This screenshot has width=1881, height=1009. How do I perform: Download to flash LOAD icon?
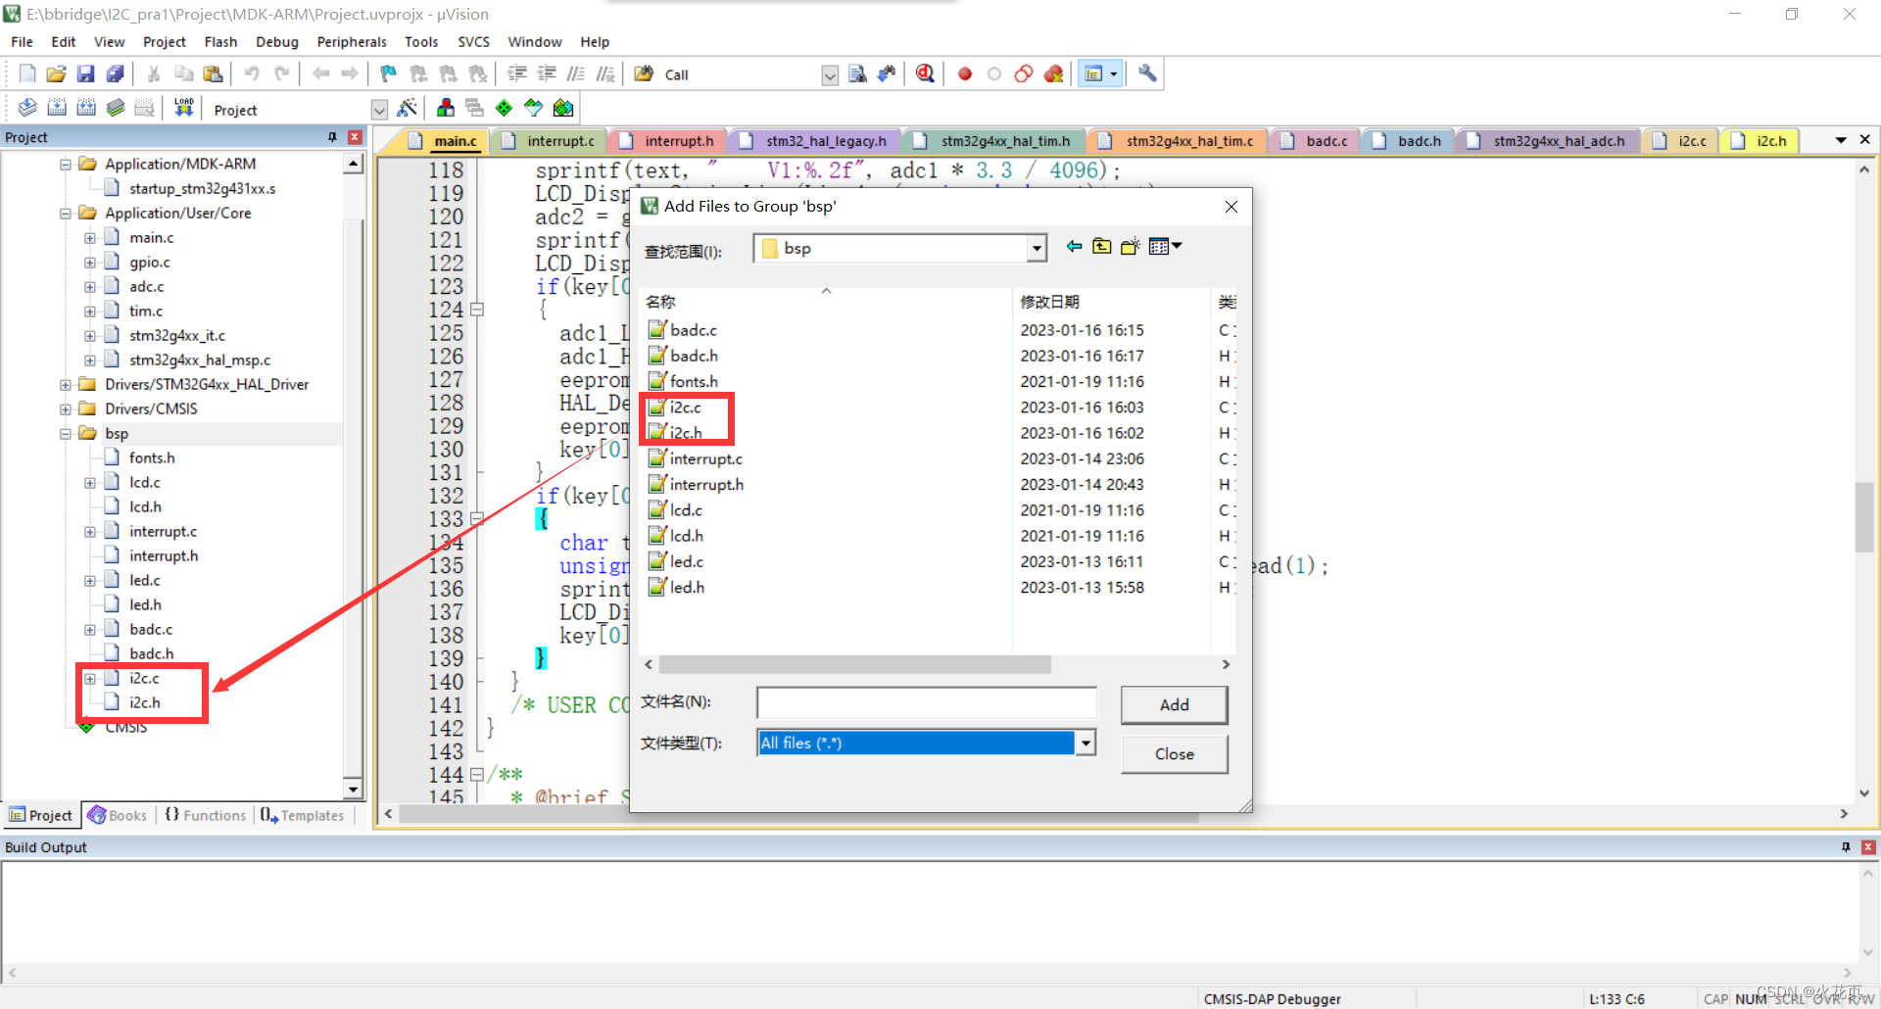pyautogui.click(x=183, y=108)
